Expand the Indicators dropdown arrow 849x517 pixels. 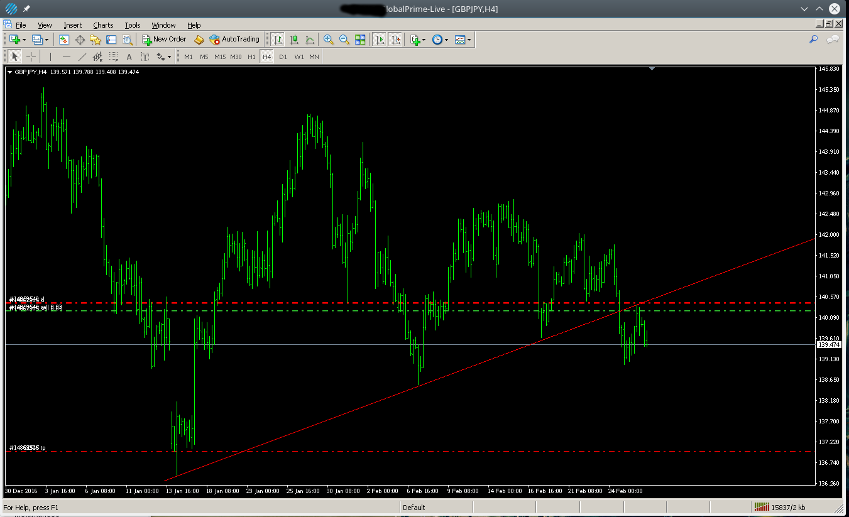(424, 40)
